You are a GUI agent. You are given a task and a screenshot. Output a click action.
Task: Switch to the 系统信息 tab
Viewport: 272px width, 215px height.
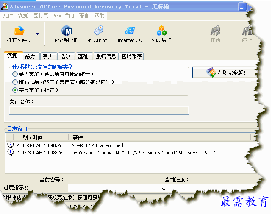click(x=106, y=56)
